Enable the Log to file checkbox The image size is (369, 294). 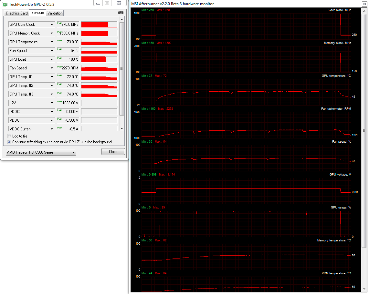(x=9, y=136)
